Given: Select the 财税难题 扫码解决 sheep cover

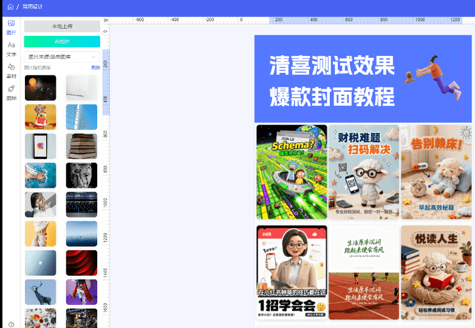Looking at the screenshot, I should click(x=364, y=172).
